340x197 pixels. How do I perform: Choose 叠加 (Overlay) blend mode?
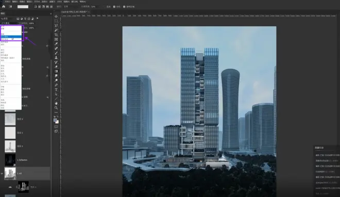[x=11, y=66]
